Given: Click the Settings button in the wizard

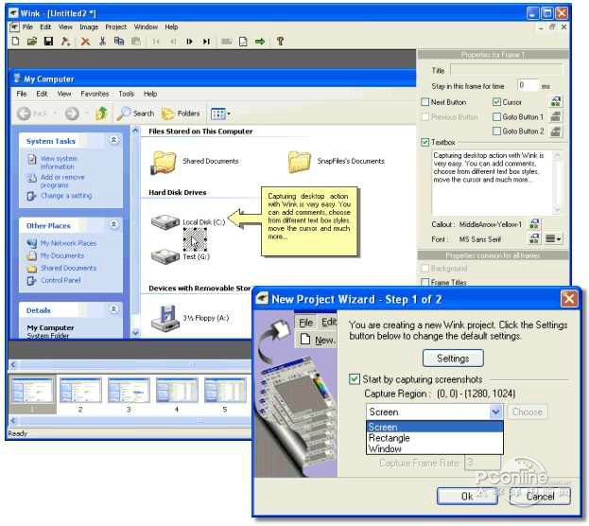Looking at the screenshot, I should 453,359.
